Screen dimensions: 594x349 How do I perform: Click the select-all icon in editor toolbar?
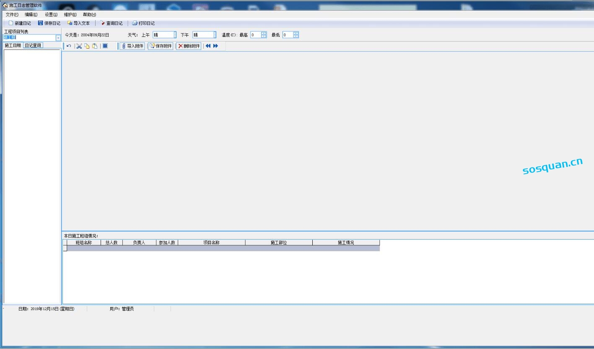click(105, 46)
